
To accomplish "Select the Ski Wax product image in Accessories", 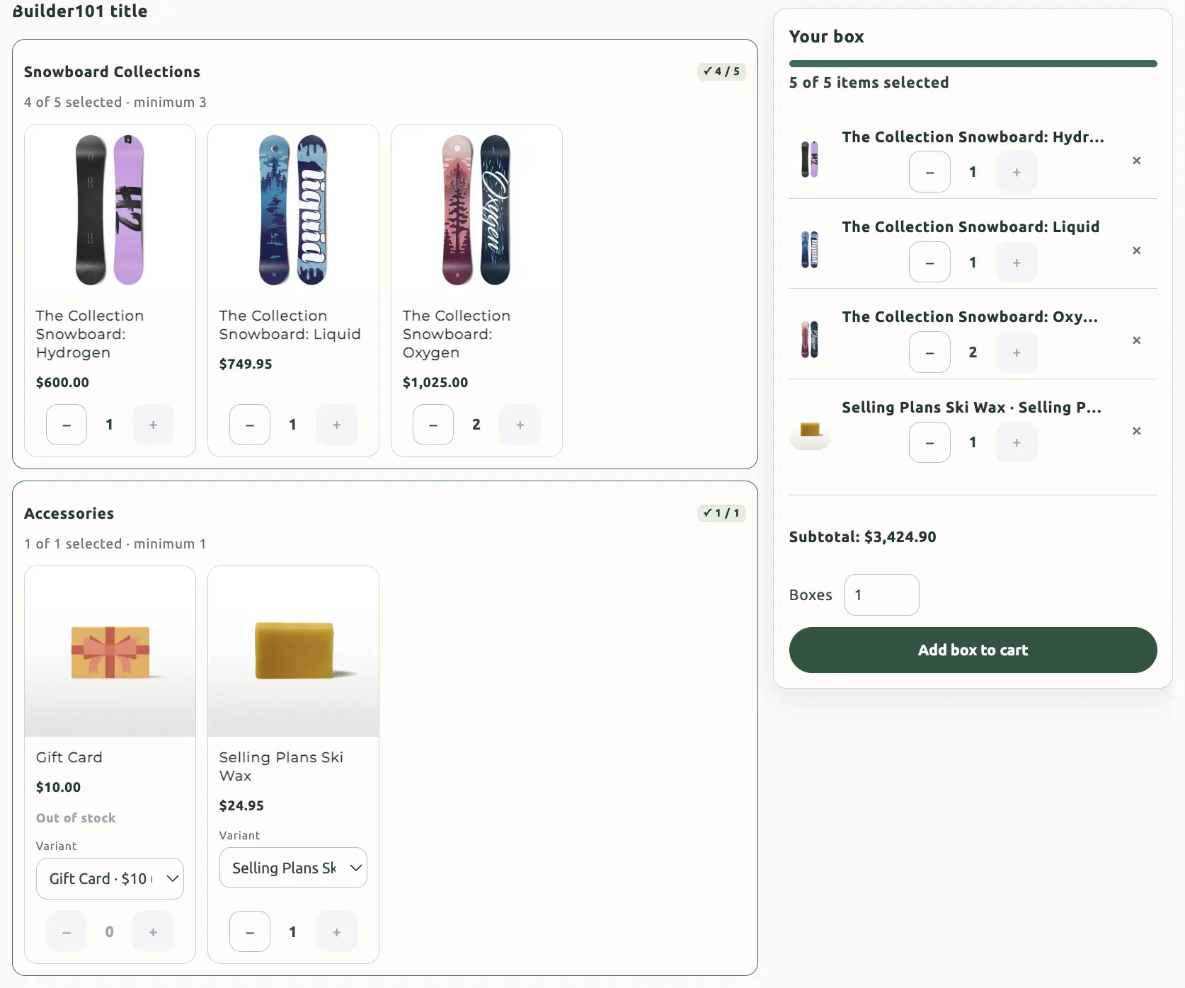I will [x=293, y=651].
